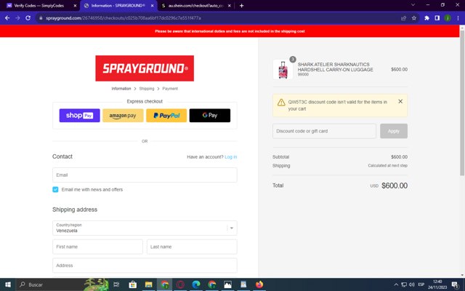Open the tab search dropdown arrow
This screenshot has width=465, height=291.
413,5
